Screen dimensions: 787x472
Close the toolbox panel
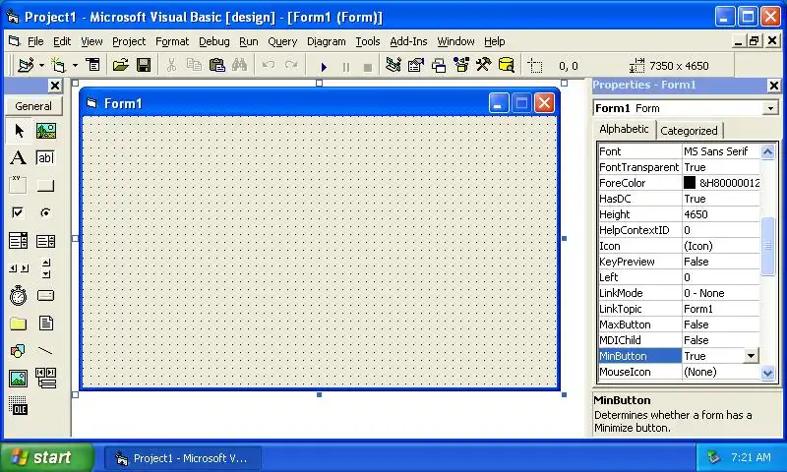[55, 86]
